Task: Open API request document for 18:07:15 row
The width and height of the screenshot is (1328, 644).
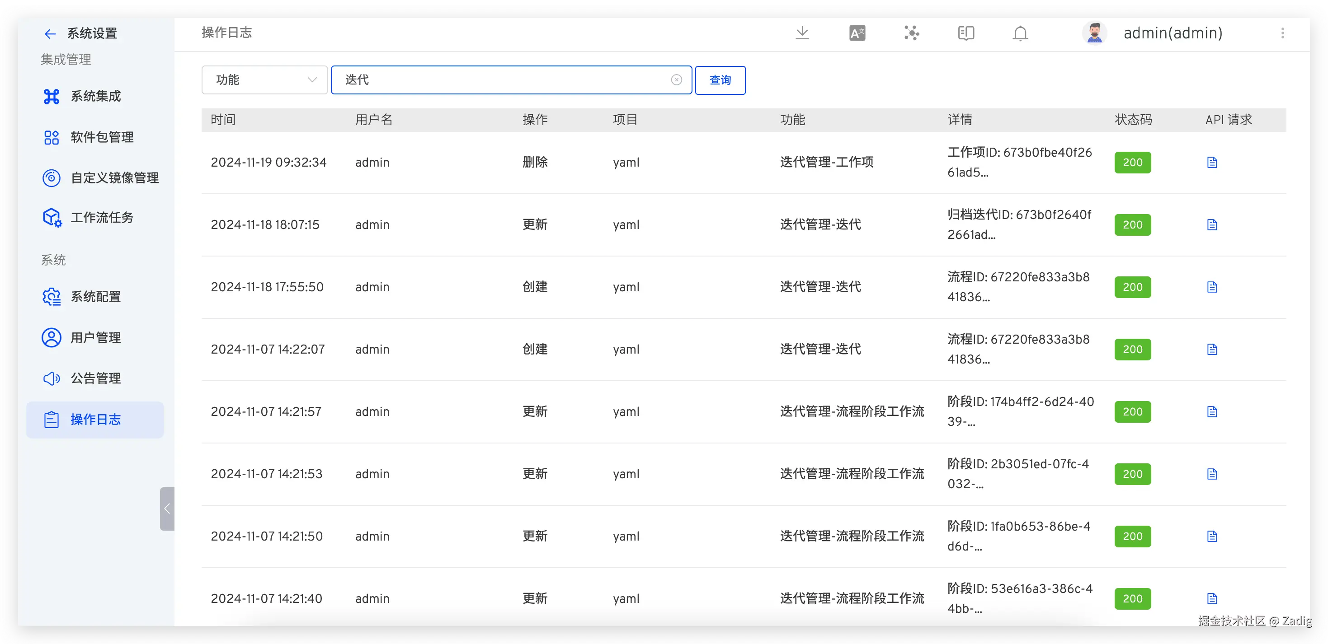Action: 1212,224
